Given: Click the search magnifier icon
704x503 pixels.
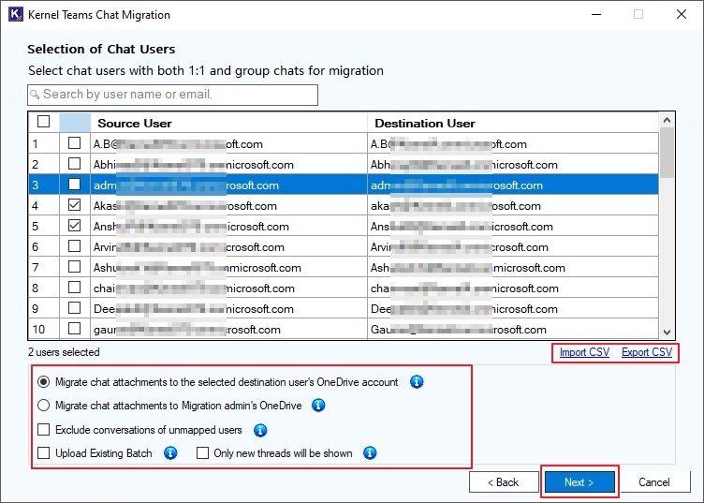Looking at the screenshot, I should [35, 95].
